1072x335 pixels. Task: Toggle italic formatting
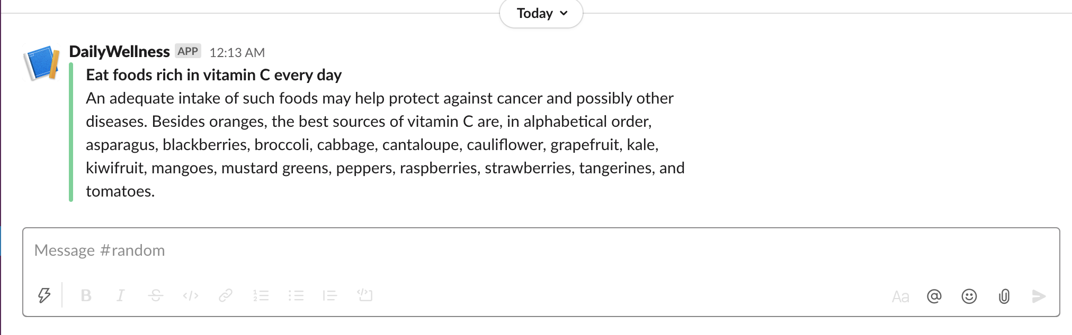pos(121,295)
